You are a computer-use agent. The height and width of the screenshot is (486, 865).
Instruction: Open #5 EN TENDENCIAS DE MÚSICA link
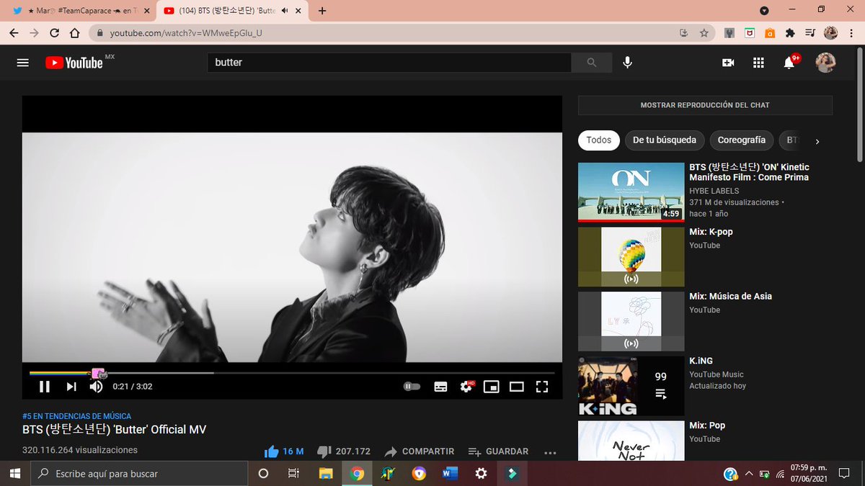click(x=76, y=416)
